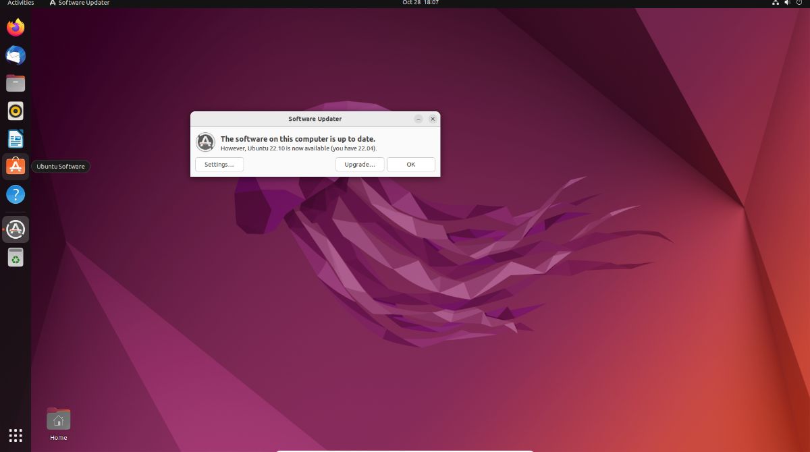
Task: Click the Settings... button
Action: click(x=219, y=165)
